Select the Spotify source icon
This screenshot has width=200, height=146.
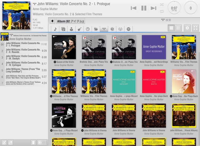[x=128, y=29]
